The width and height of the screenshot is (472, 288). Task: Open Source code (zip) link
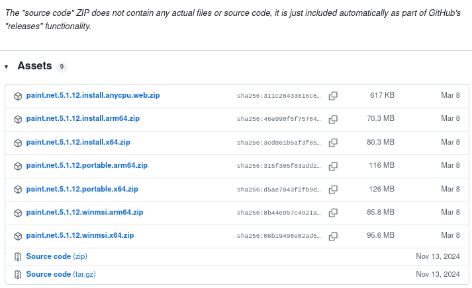coord(56,256)
